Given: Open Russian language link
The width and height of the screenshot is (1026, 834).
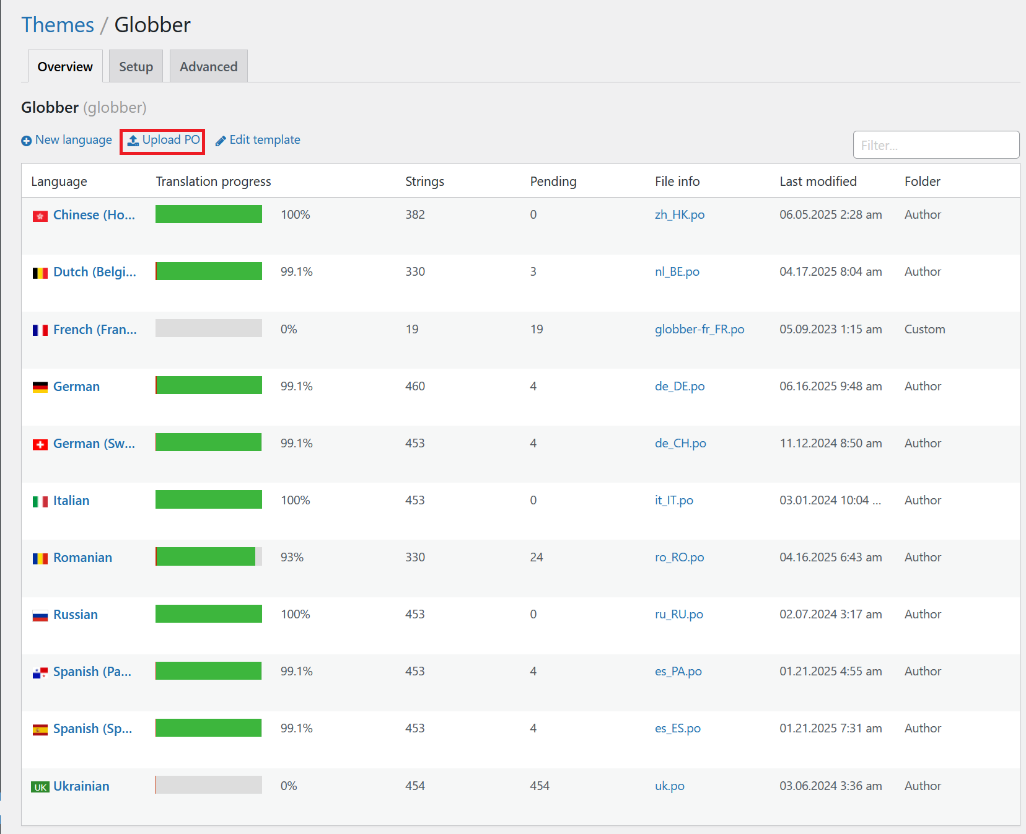Looking at the screenshot, I should pyautogui.click(x=76, y=615).
